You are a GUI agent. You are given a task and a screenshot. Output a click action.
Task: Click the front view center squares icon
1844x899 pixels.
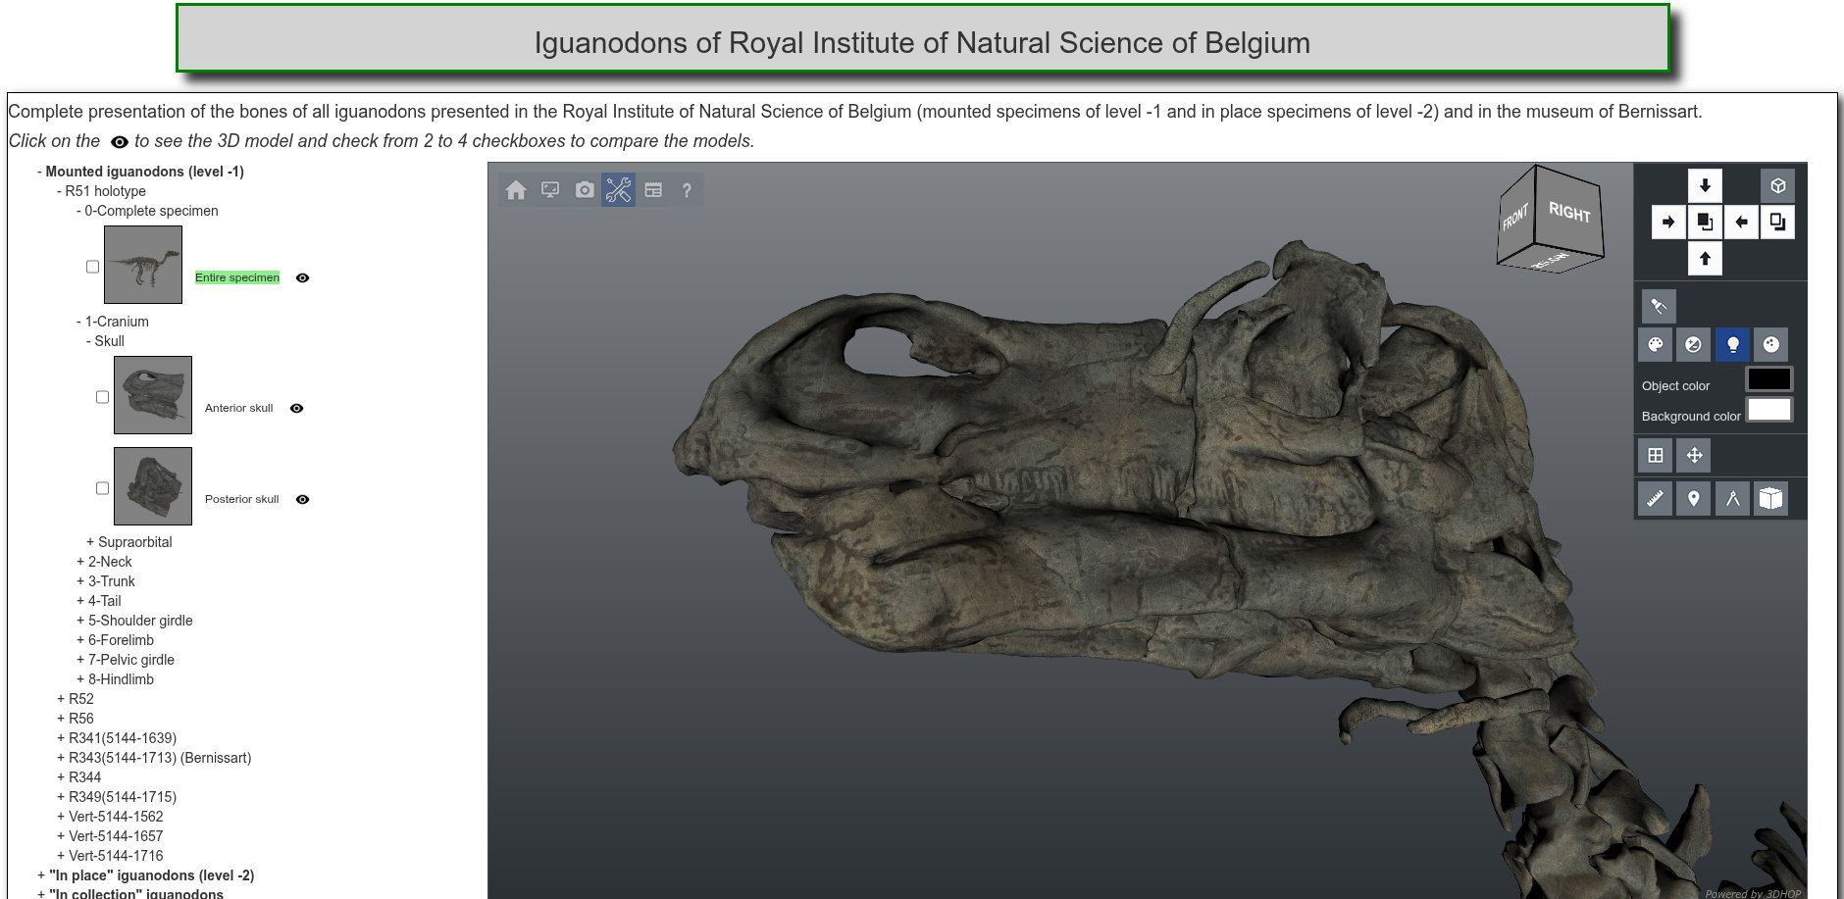[x=1705, y=222]
